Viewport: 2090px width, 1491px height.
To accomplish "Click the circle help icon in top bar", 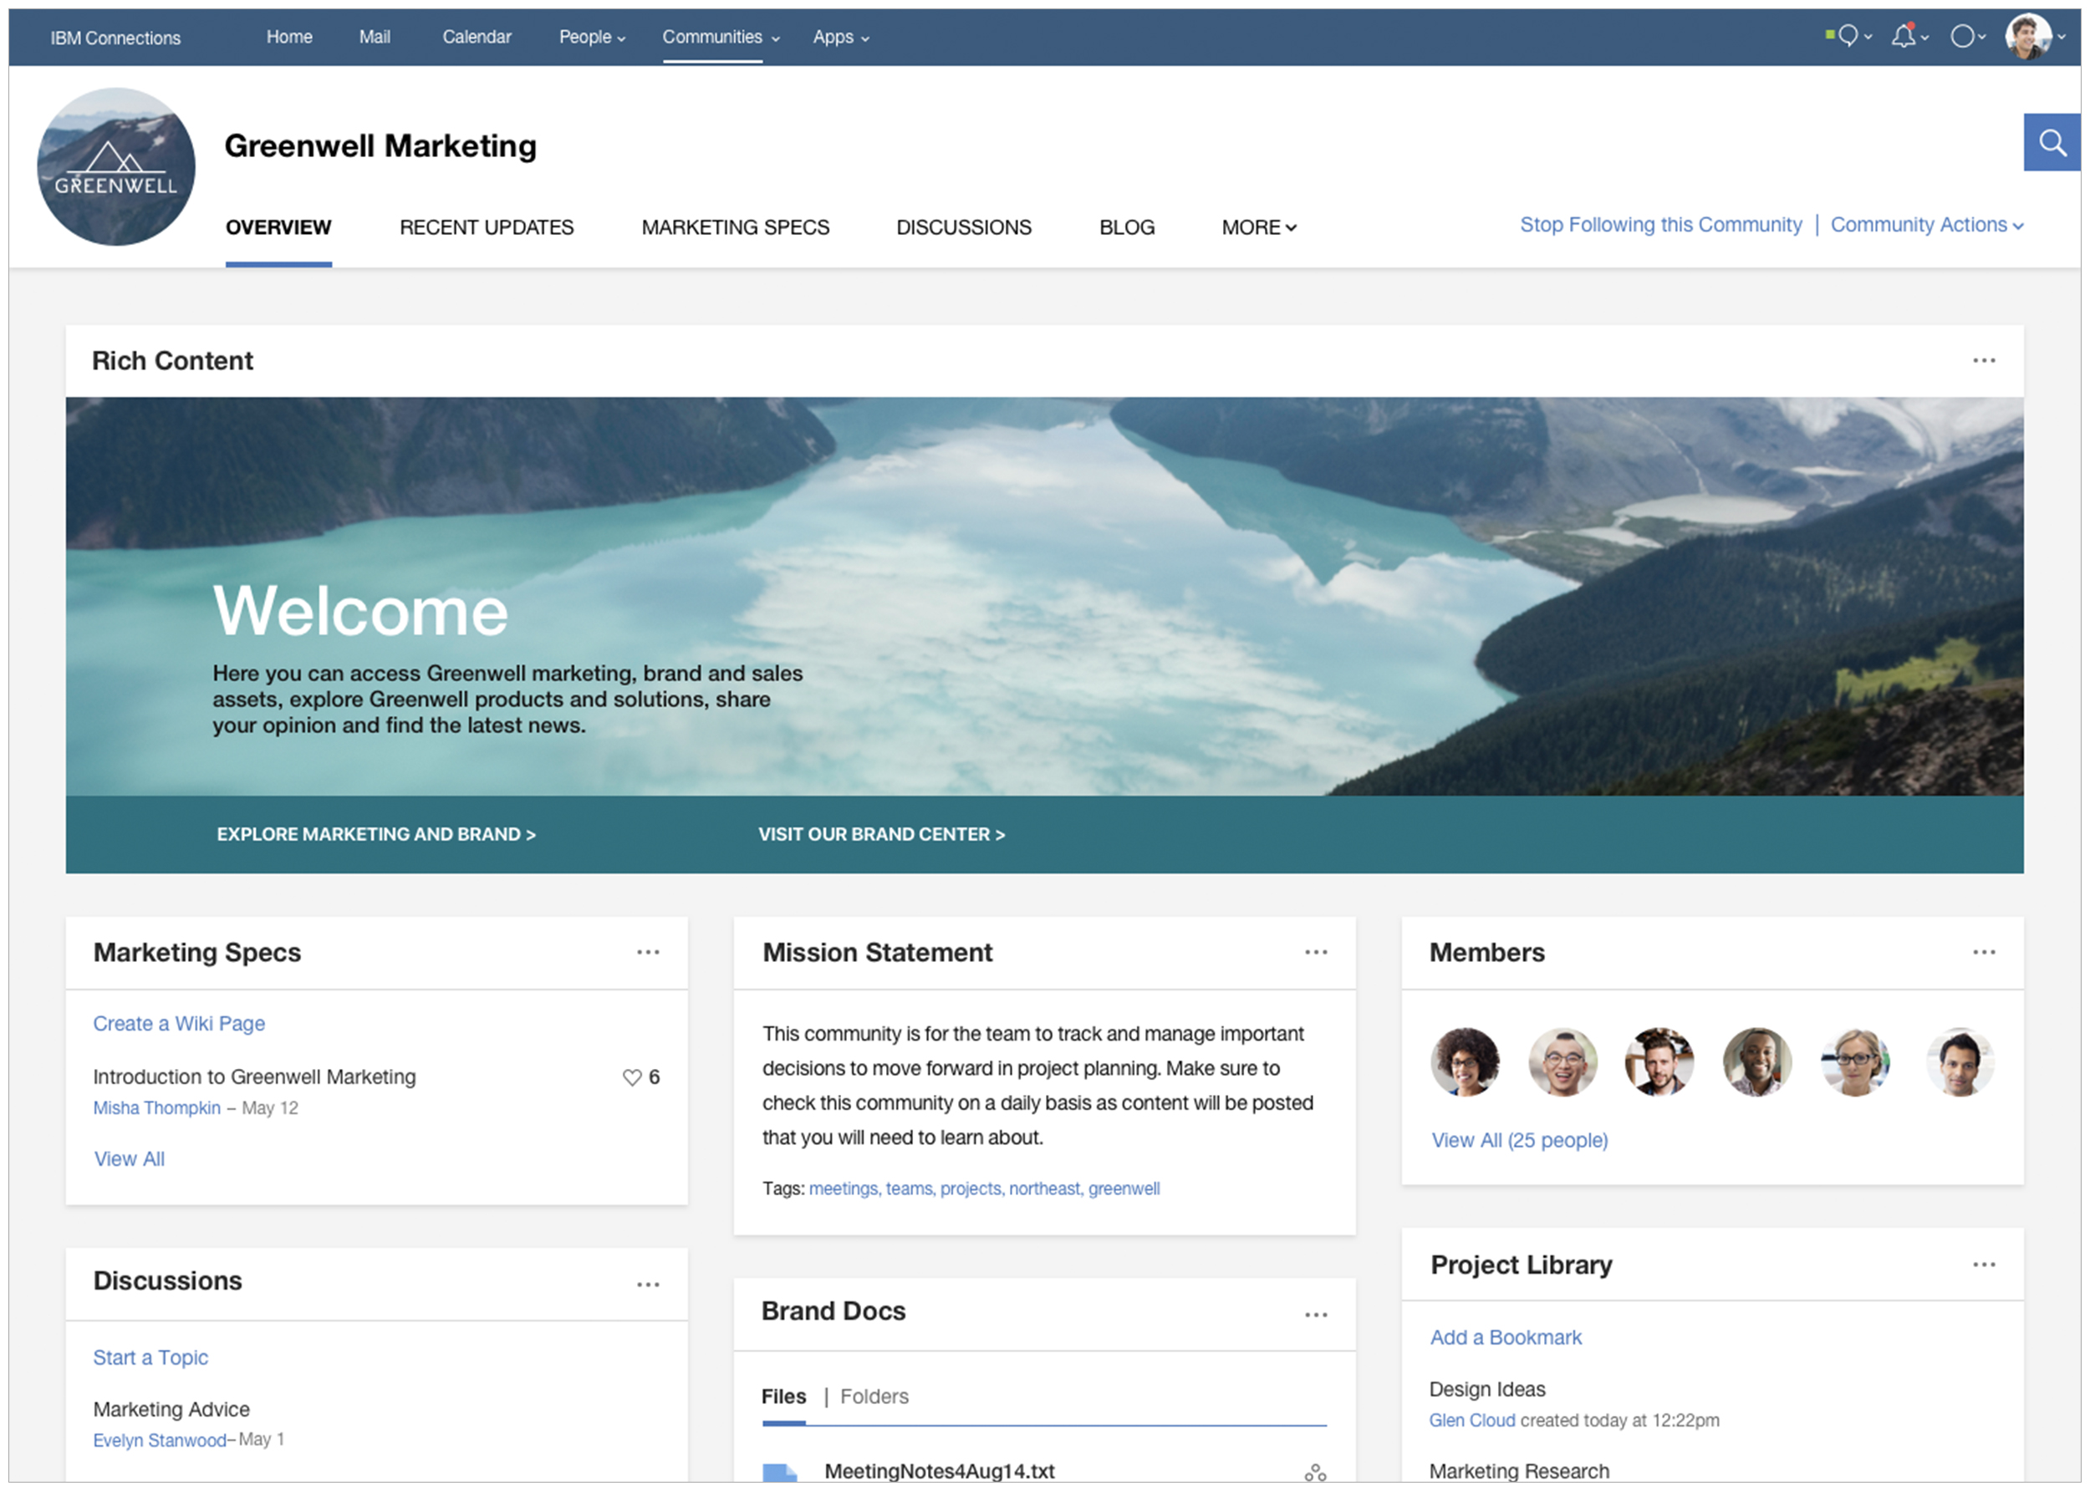I will (1961, 36).
